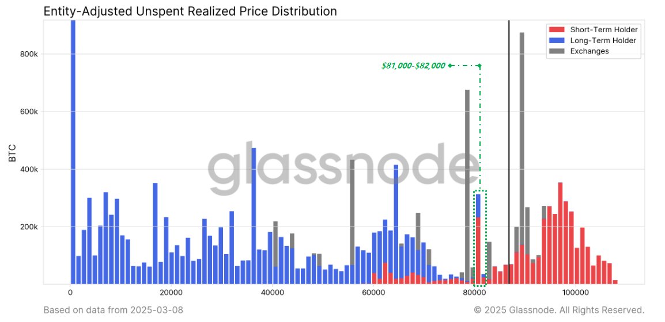The width and height of the screenshot is (665, 322).
Task: Click the 40000 x-axis tick label
Action: (272, 293)
